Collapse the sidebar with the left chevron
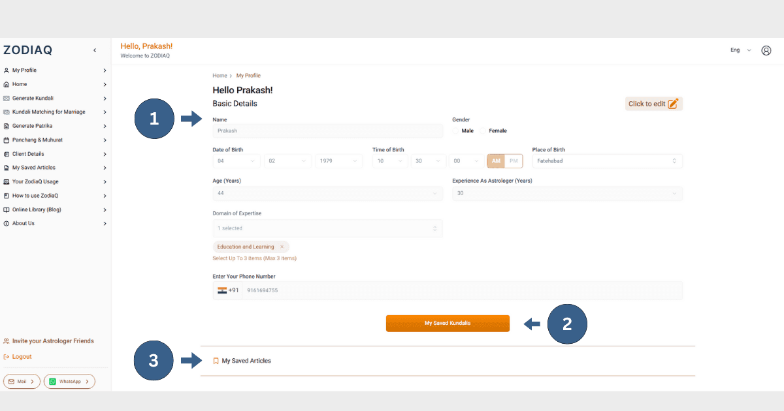784x411 pixels. (x=95, y=50)
